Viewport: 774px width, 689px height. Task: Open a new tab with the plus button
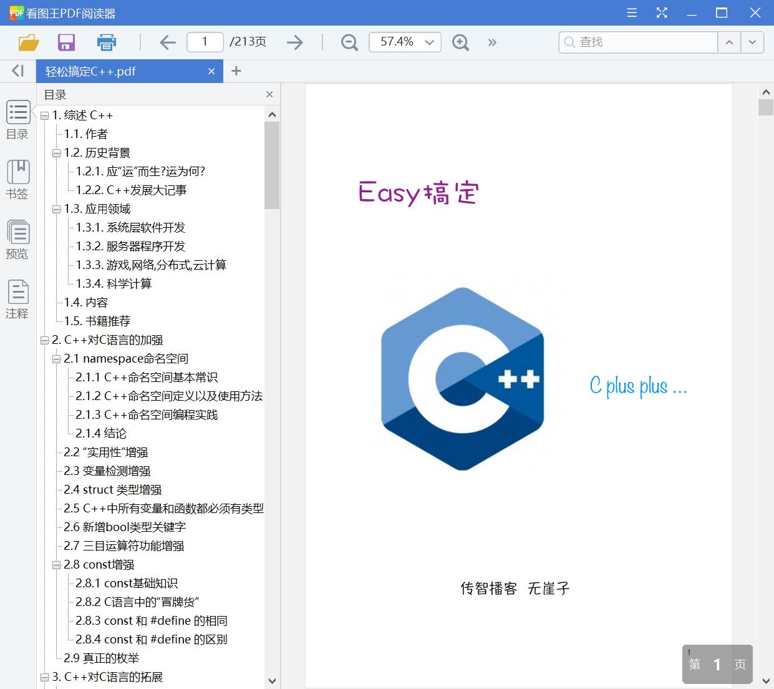click(236, 71)
